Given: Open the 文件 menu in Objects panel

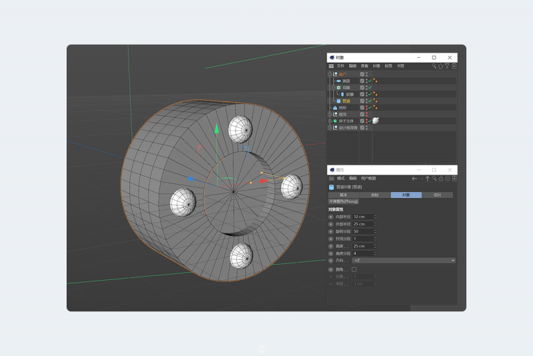Looking at the screenshot, I should tap(340, 66).
